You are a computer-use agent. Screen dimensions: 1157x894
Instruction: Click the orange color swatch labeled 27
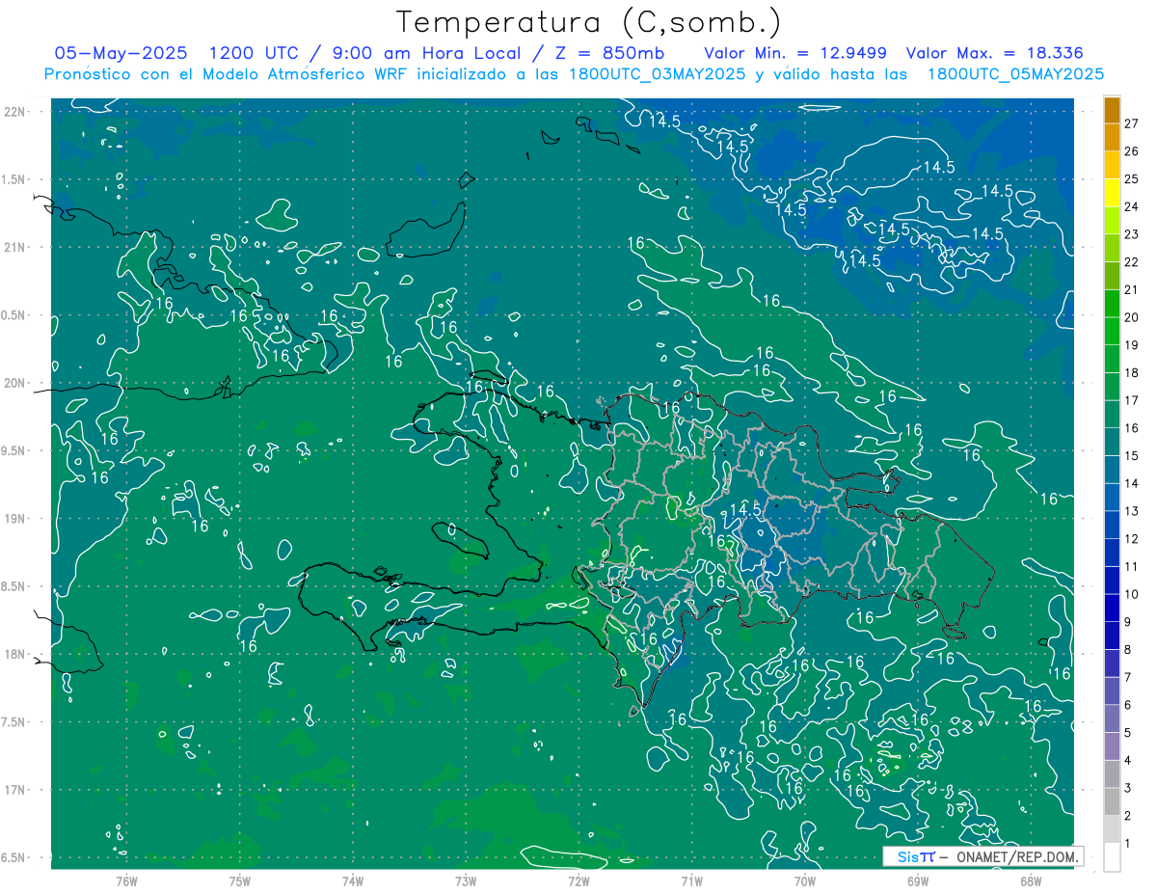pos(1112,111)
